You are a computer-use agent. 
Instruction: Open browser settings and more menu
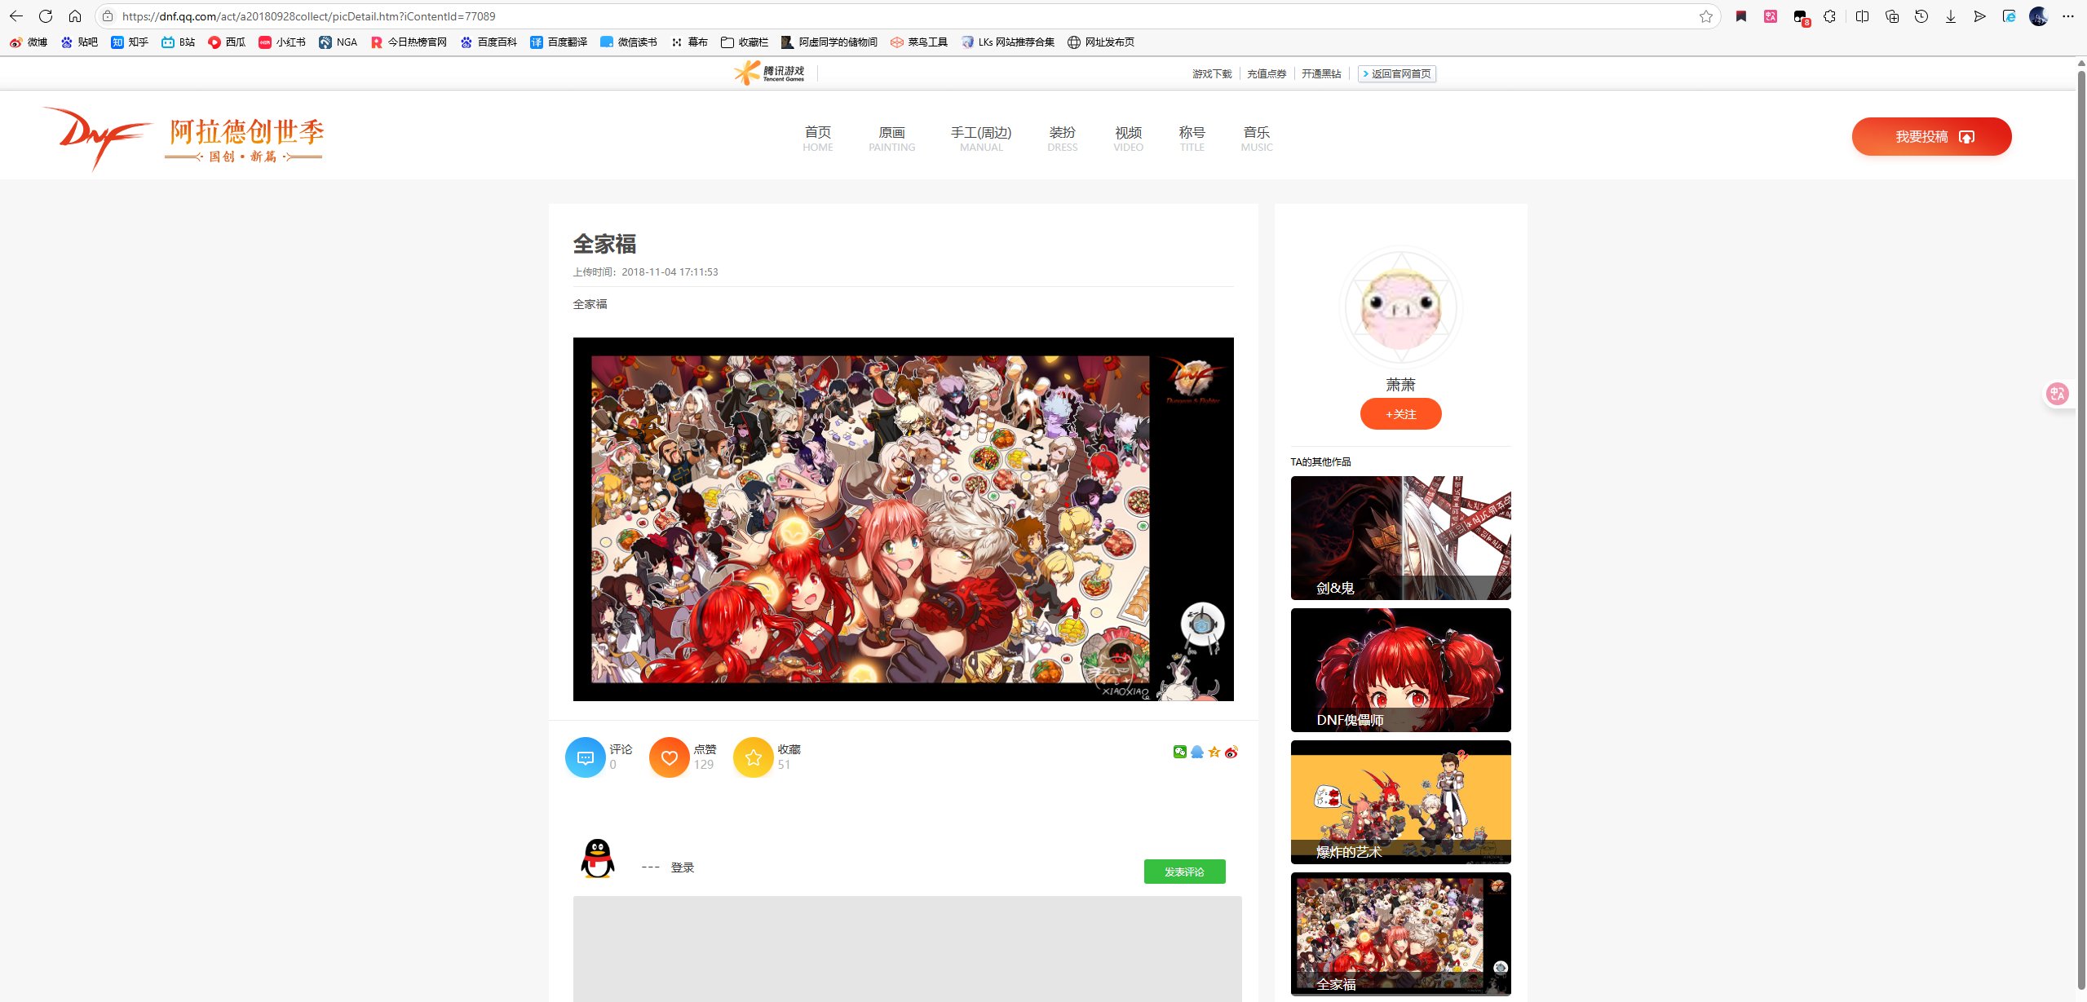(x=2068, y=16)
